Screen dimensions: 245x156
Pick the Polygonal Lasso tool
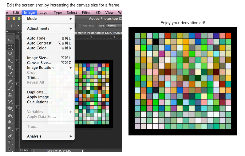click(x=10, y=54)
